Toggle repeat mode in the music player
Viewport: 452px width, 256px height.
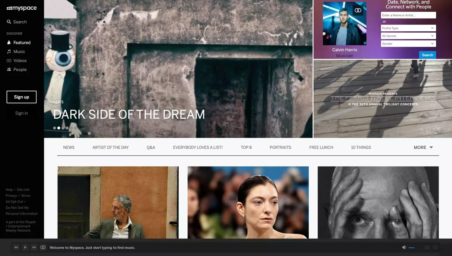tap(435, 248)
